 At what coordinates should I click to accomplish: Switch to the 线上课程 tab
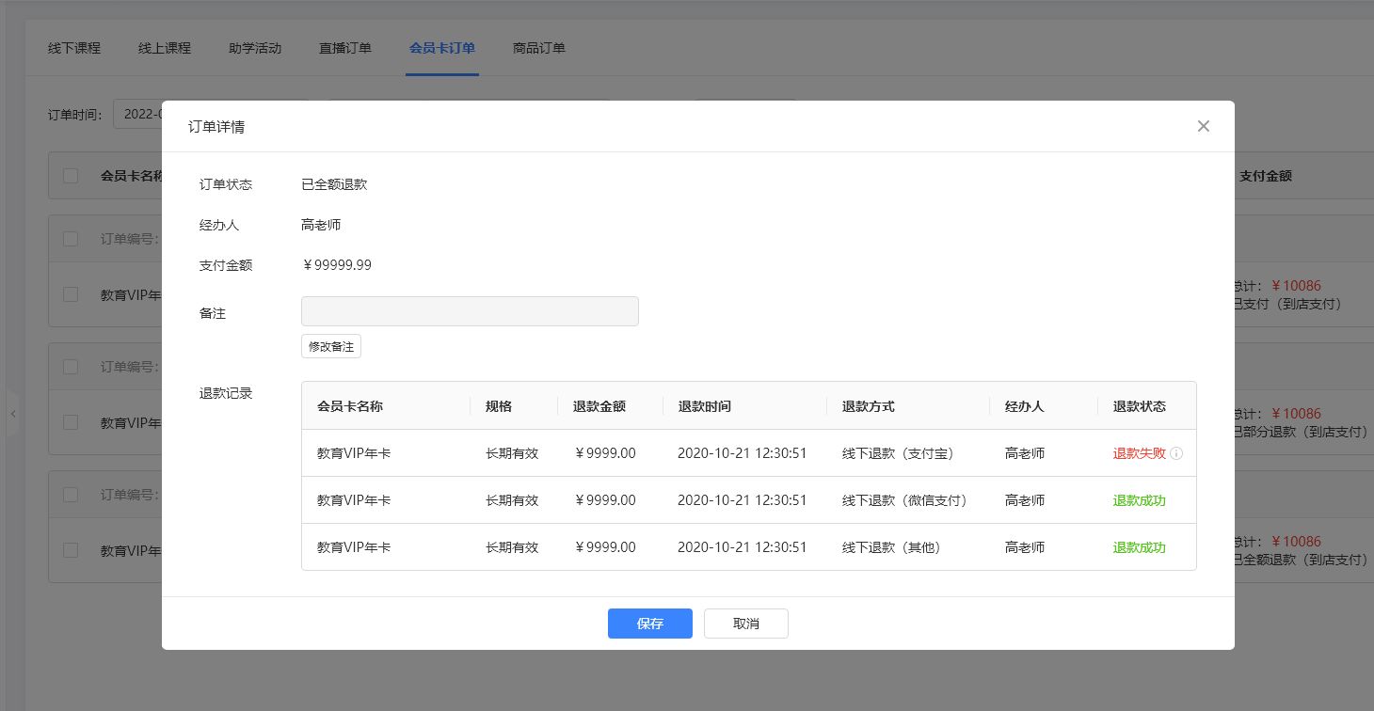pos(165,48)
